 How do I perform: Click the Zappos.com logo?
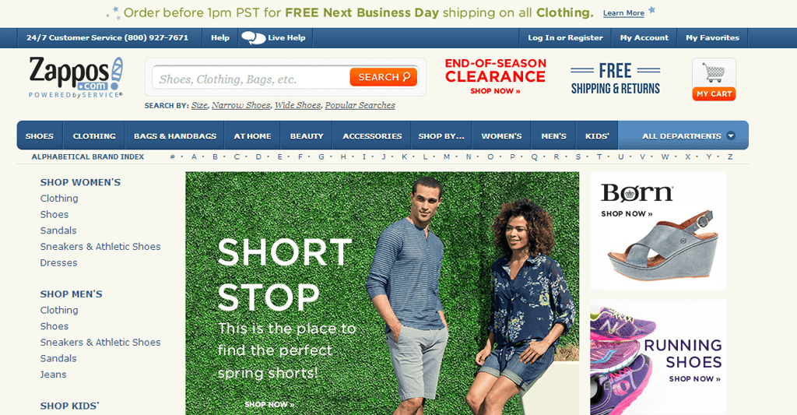pos(75,77)
